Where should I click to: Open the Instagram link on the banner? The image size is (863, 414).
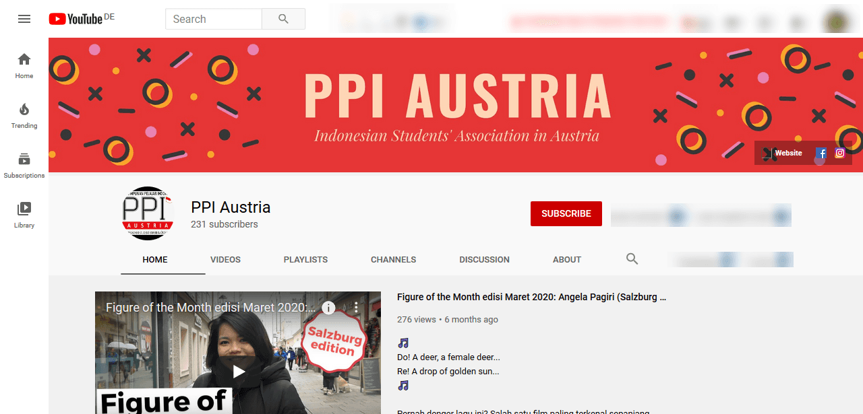840,153
